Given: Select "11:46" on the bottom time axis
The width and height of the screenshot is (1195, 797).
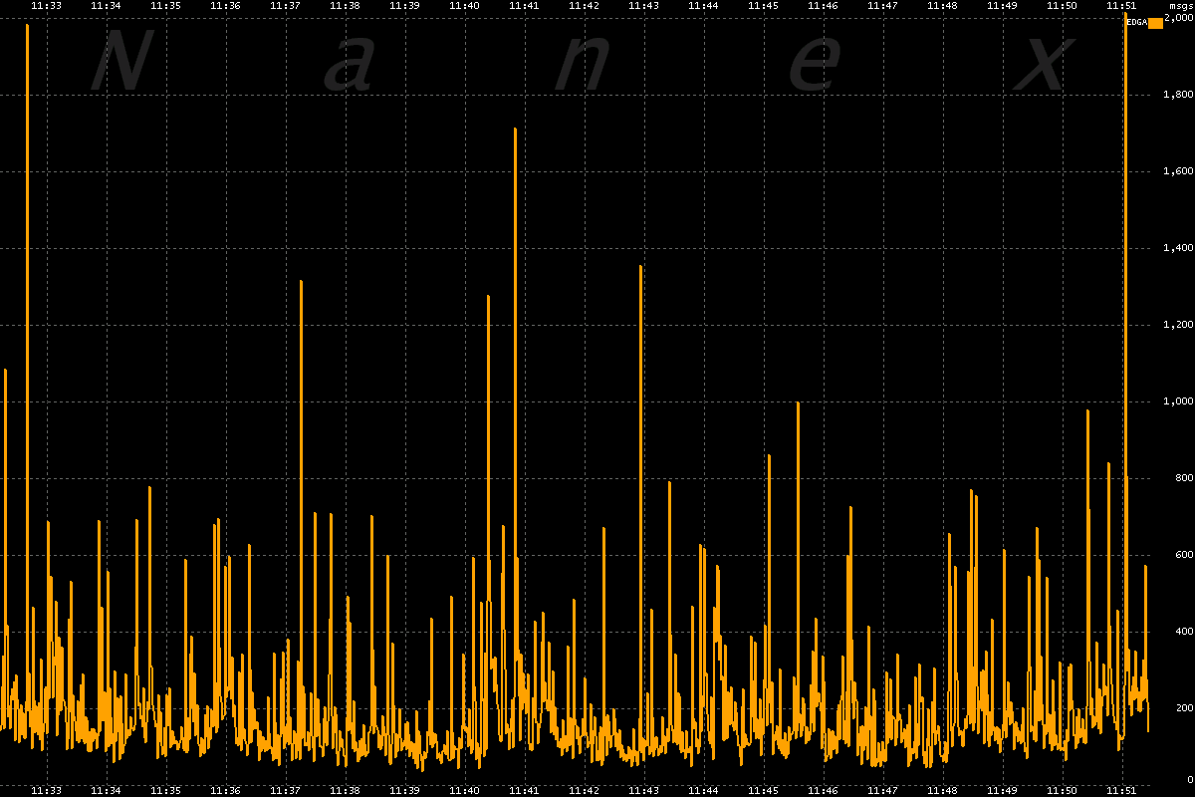Looking at the screenshot, I should [824, 790].
